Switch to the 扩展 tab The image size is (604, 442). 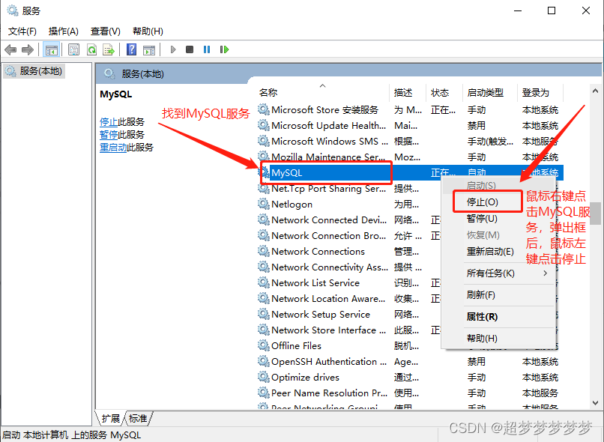pos(111,419)
